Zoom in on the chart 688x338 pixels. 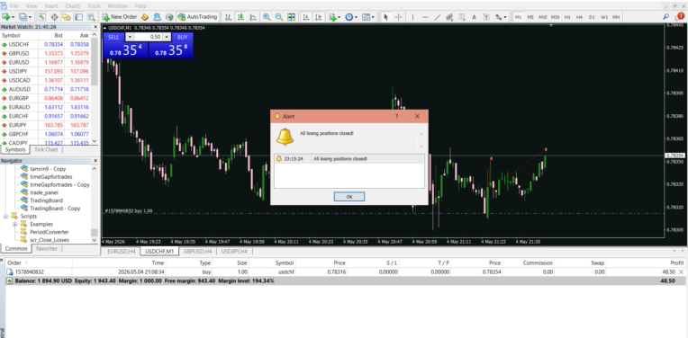click(267, 17)
